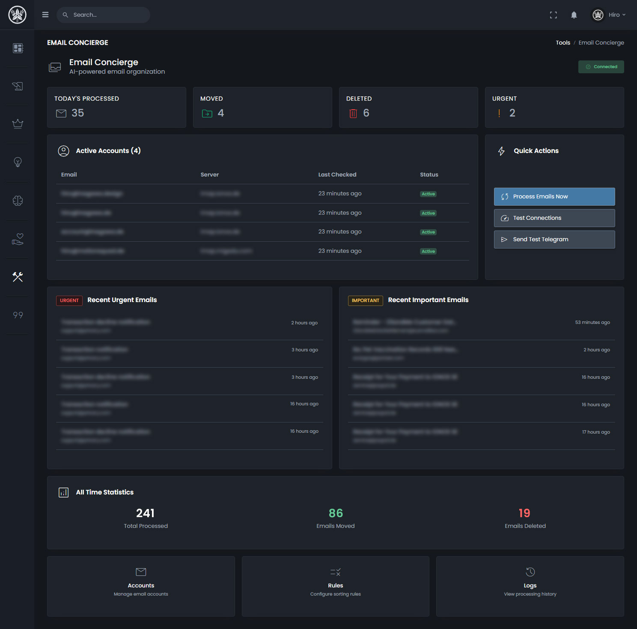Toggle the Active status on the first account

pos(428,194)
